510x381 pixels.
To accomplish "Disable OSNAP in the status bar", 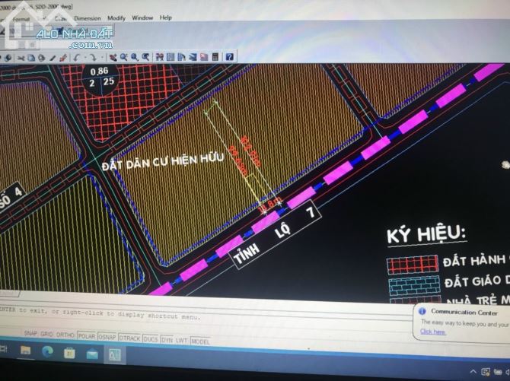I will (107, 333).
